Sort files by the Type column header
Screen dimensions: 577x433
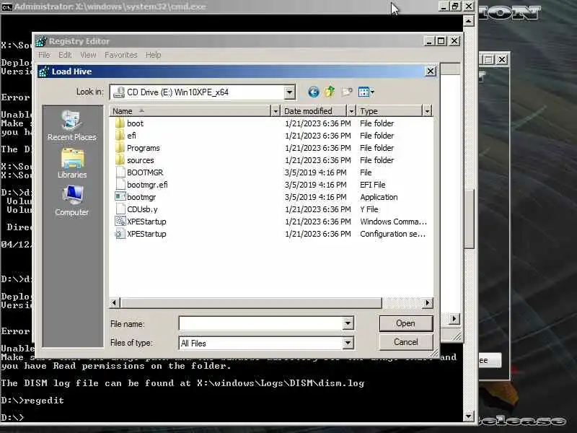pos(389,111)
